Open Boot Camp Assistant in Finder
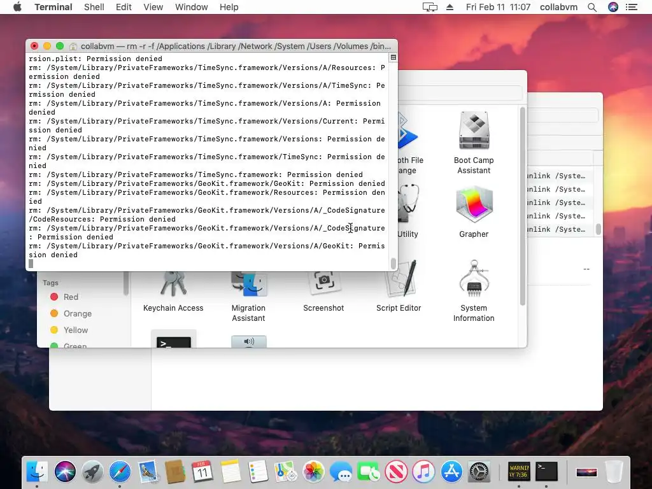652x489 pixels. coord(474,131)
